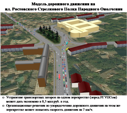Image resolution: width=127 pixels, height=113 pixels.
Task: Select the yellow car in the traffic queue
Action: click(x=64, y=80)
